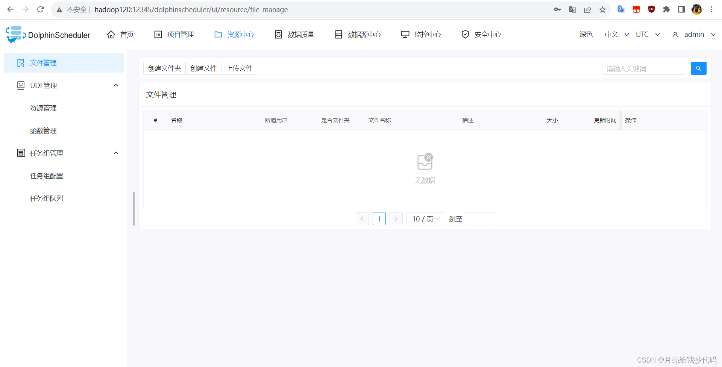722x367 pixels.
Task: Click the database icon beside 数据源中心
Action: [338, 35]
